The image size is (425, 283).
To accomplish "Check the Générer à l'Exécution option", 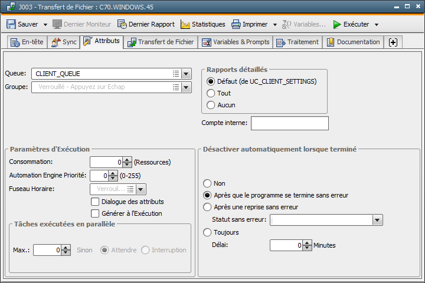I will click(x=95, y=213).
